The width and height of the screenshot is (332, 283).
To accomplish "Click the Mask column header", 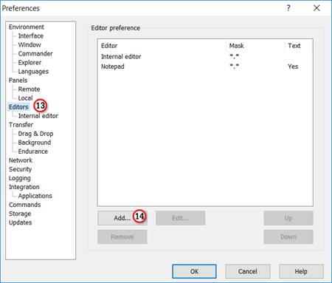I will (x=255, y=46).
